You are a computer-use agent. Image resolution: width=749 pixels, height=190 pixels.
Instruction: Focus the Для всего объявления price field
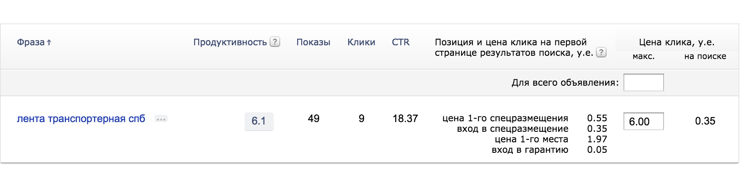point(643,82)
